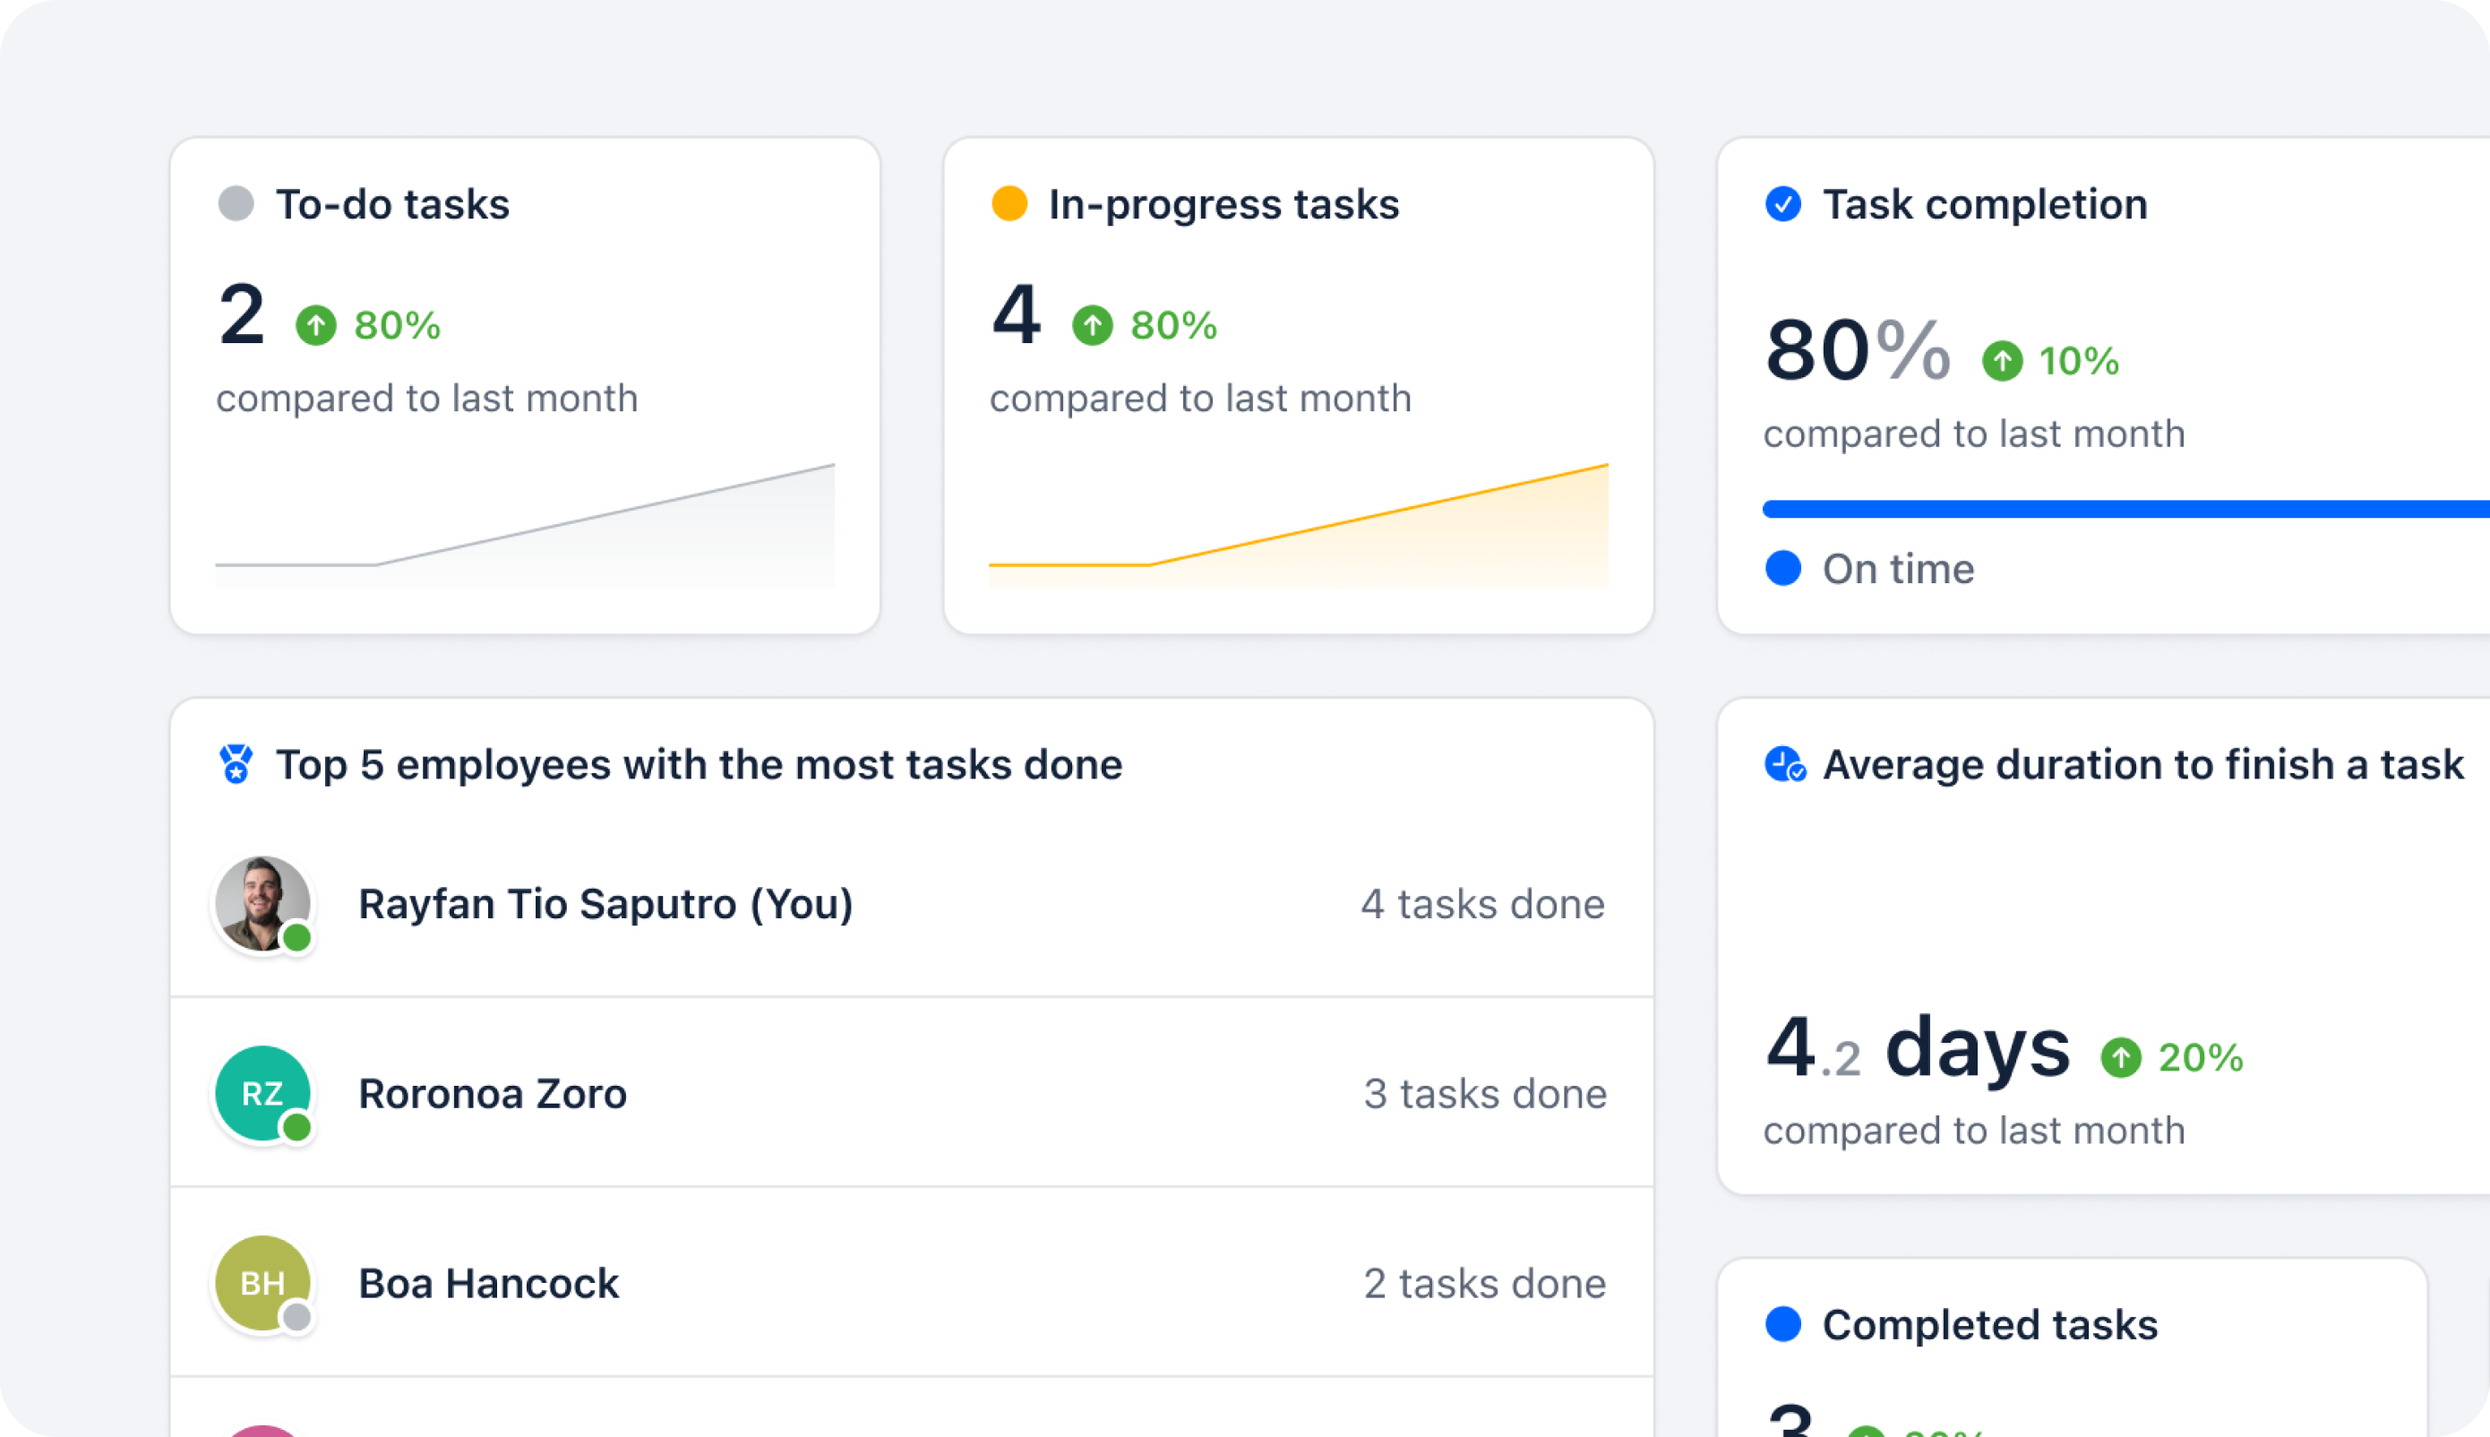Open Rayfan Tio Saputro's profile photo
The height and width of the screenshot is (1437, 2490).
[x=262, y=903]
